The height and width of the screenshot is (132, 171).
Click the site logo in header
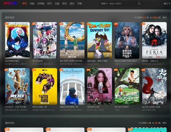pyautogui.click(x=10, y=3)
